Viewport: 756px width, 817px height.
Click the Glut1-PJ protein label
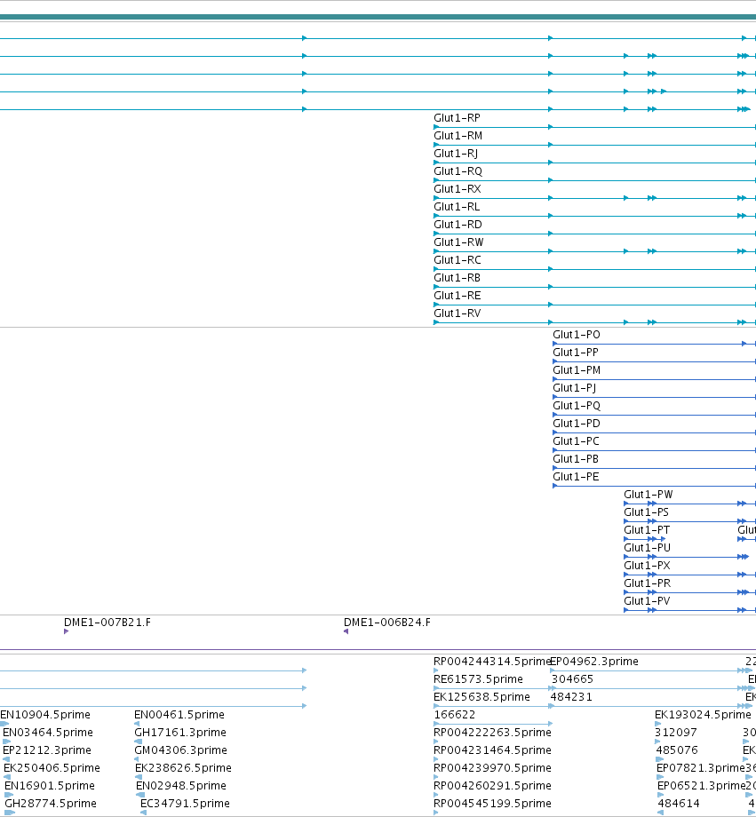(x=575, y=388)
